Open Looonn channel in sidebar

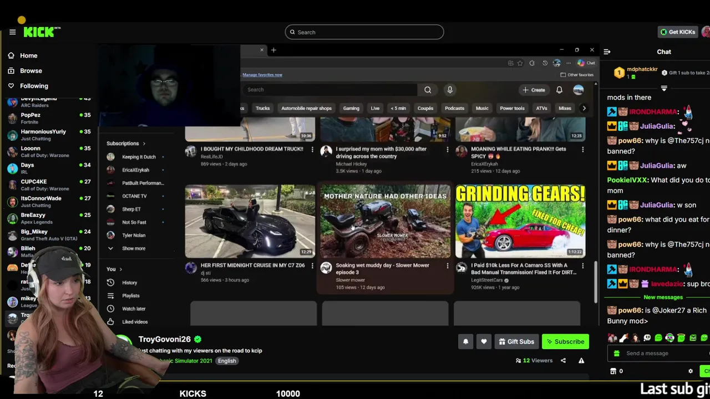pos(49,151)
